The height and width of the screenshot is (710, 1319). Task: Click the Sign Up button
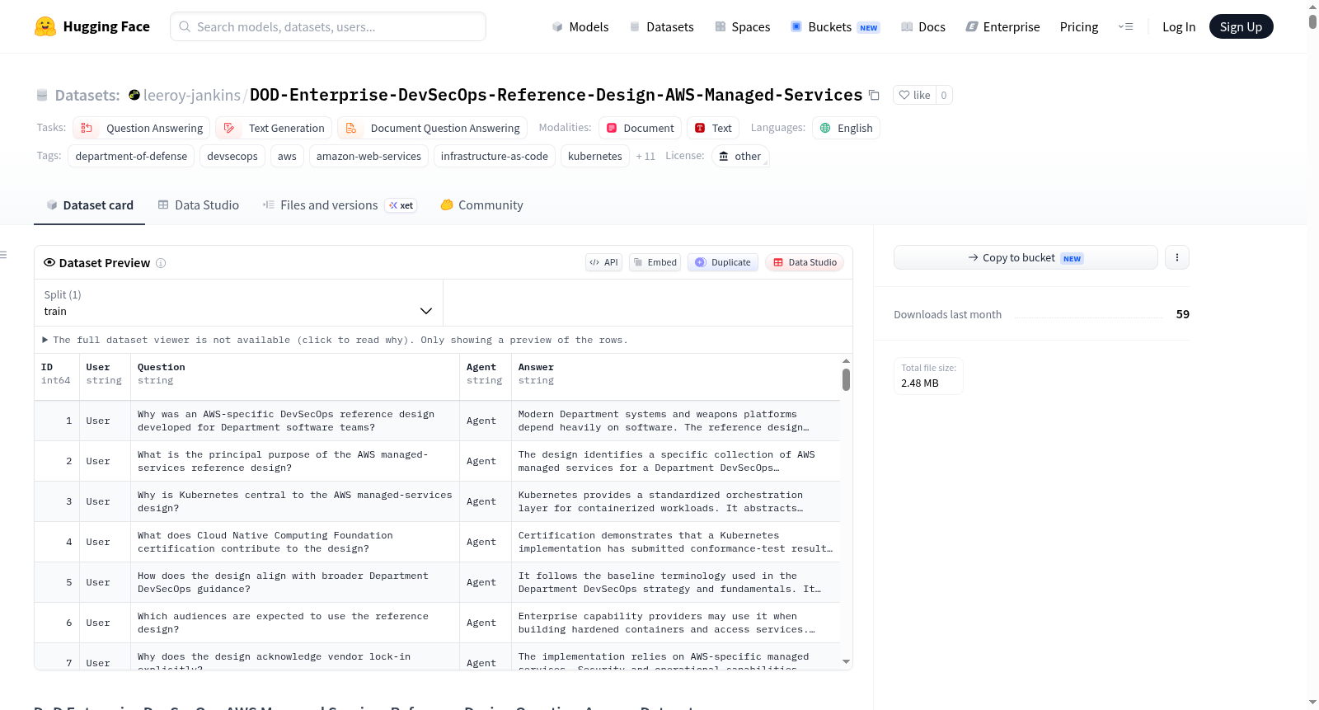[x=1241, y=26]
